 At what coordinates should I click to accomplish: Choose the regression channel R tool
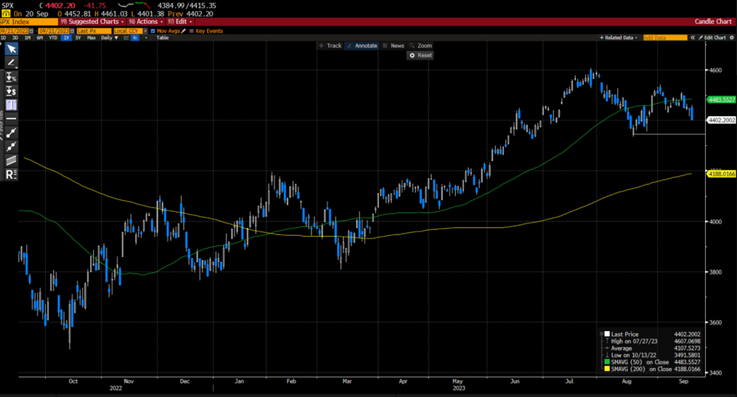pos(11,174)
